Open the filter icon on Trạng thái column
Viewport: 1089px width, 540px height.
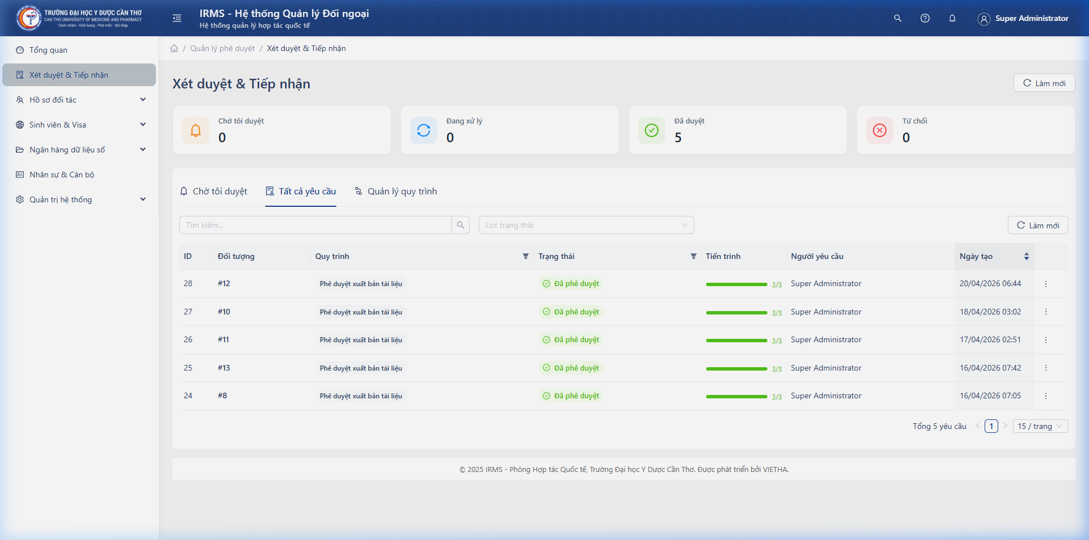[x=693, y=257]
